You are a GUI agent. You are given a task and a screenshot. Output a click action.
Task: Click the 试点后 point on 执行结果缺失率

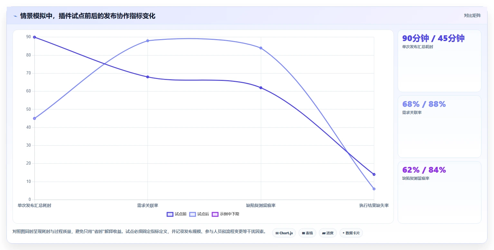coord(374,189)
